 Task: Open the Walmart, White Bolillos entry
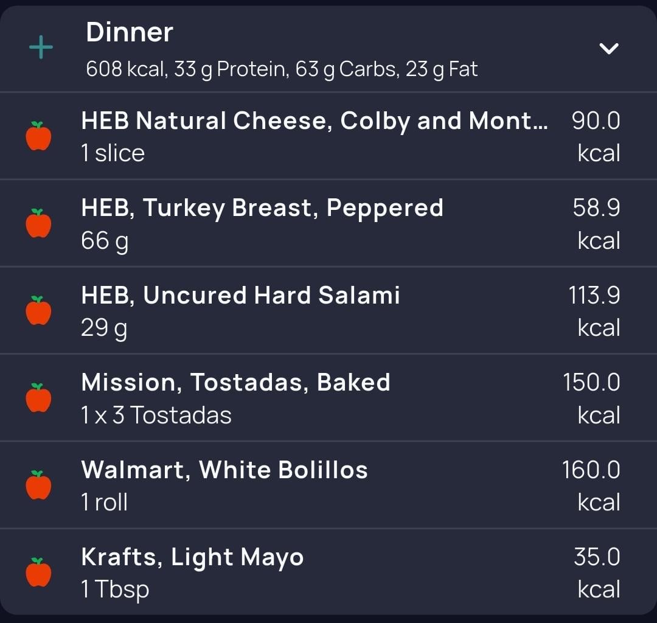click(x=328, y=485)
